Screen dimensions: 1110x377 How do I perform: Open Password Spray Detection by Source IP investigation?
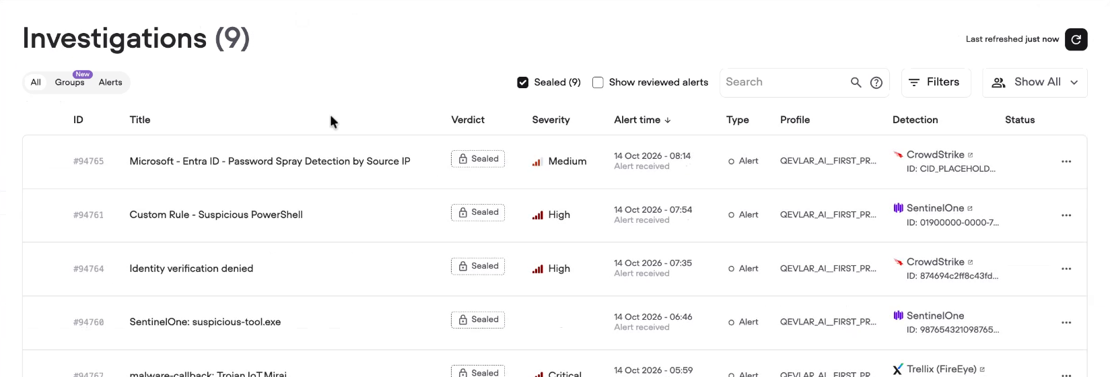(x=270, y=162)
